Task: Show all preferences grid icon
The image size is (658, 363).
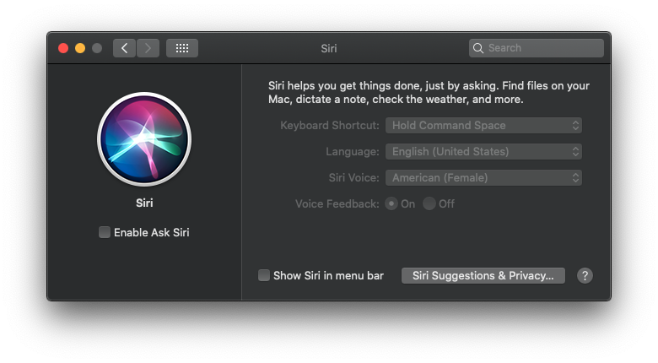Action: [x=182, y=48]
